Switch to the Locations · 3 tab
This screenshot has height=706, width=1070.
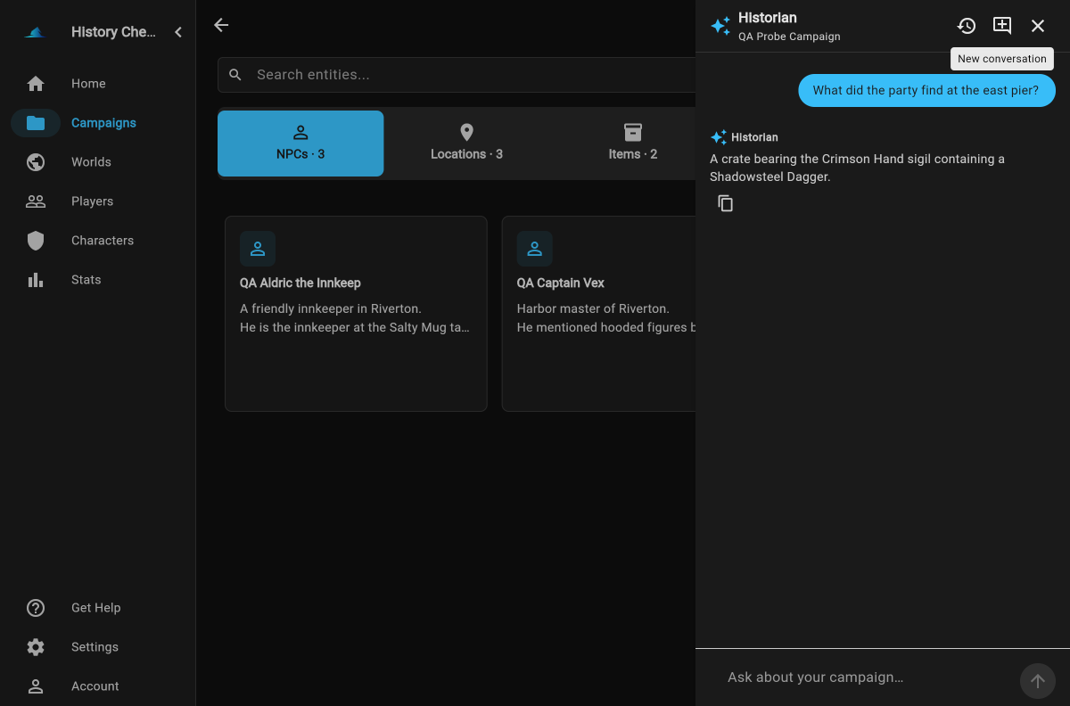(466, 144)
